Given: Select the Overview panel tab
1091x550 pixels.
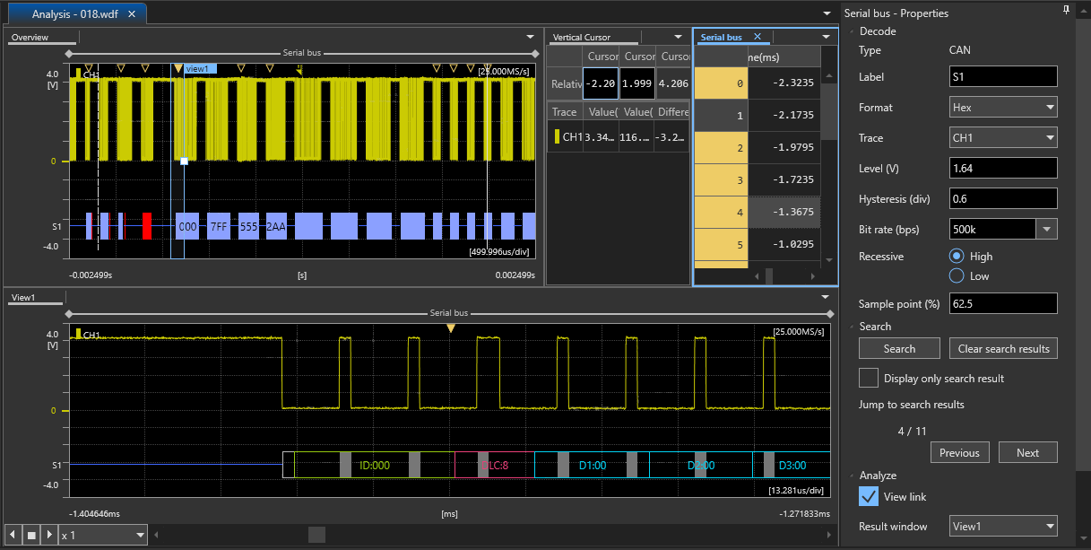Looking at the screenshot, I should 30,38.
